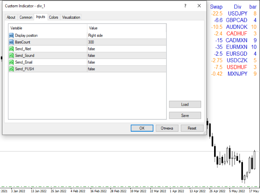Image resolution: width=260 pixels, height=195 pixels.
Task: Click the Send_Alert boolean type icon
Action: click(11, 49)
